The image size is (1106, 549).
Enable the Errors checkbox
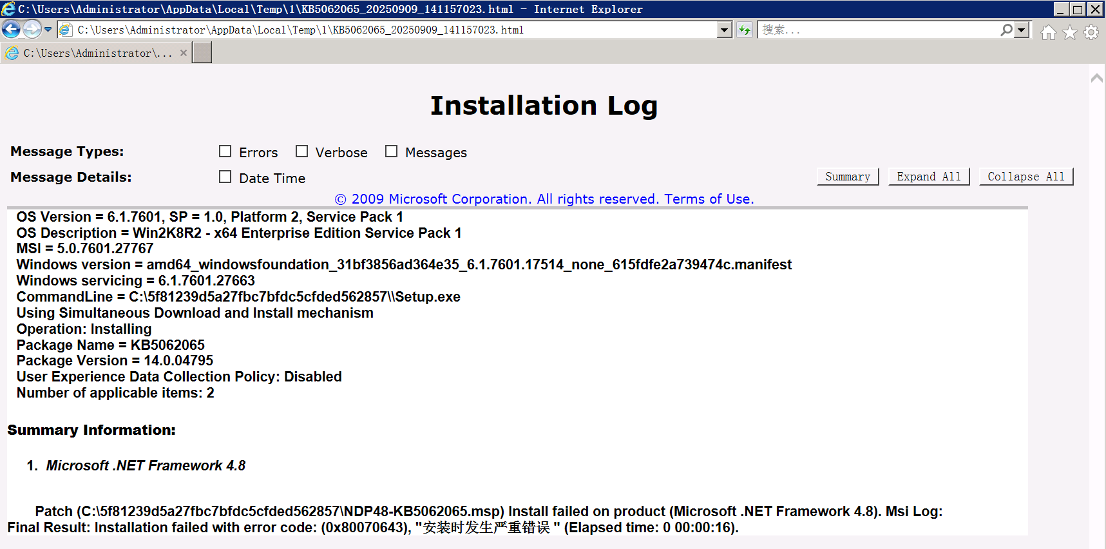coord(225,151)
